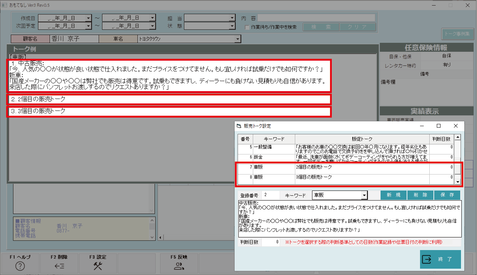Minimize the 販売トーク設定 dialog
This screenshot has width=477, height=275.
tap(422, 126)
